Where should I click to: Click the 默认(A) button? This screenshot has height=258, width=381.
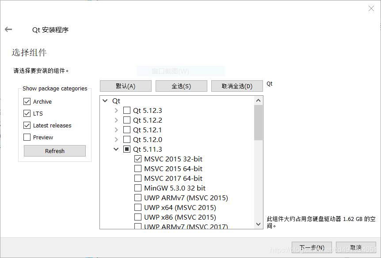[126, 86]
